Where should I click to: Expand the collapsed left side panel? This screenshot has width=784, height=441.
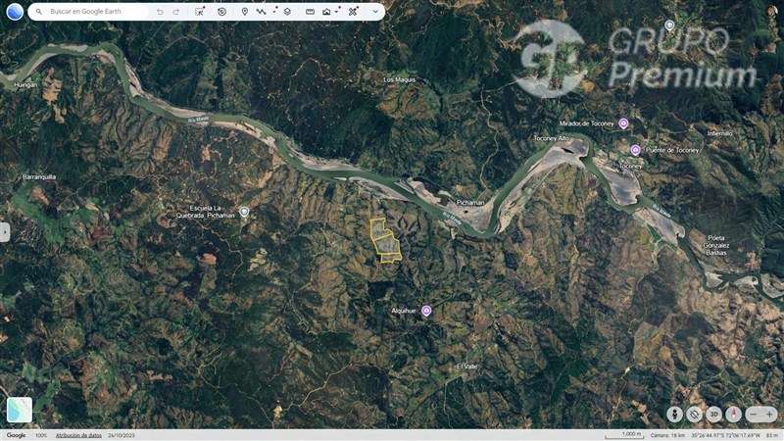point(5,232)
